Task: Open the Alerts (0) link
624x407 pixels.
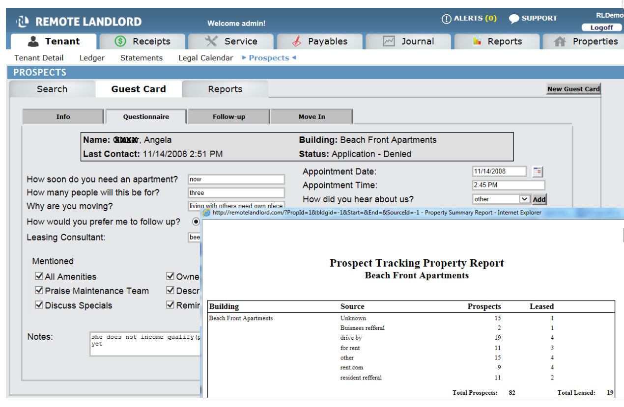Action: [x=475, y=19]
